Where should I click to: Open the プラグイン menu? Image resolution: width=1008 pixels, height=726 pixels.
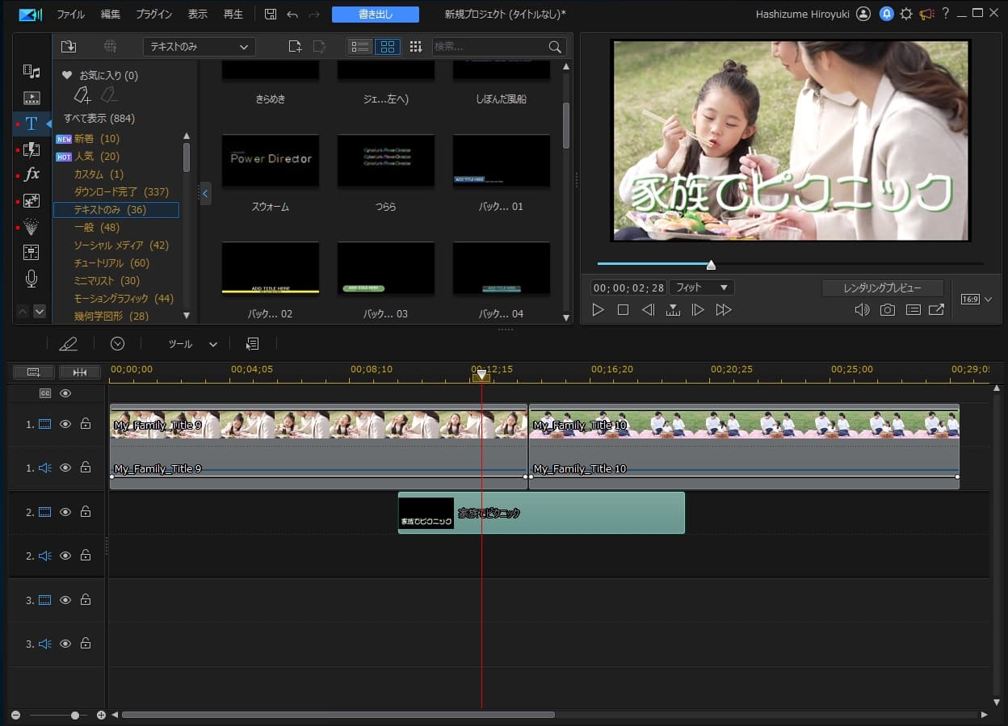(153, 15)
